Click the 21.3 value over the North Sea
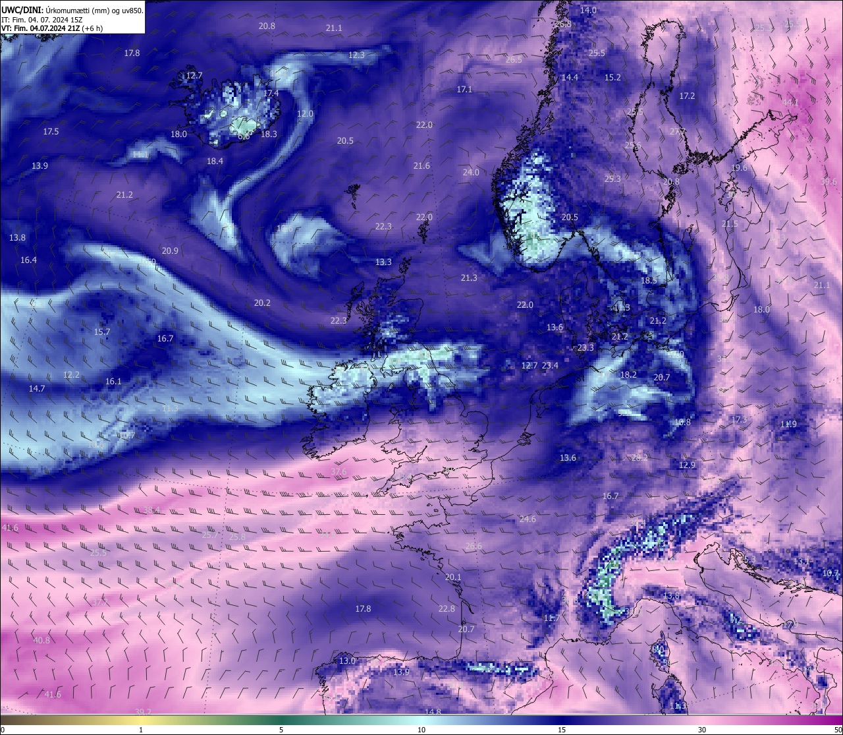 click(x=469, y=278)
